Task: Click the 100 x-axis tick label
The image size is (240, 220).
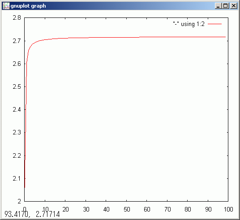Action: (x=228, y=209)
